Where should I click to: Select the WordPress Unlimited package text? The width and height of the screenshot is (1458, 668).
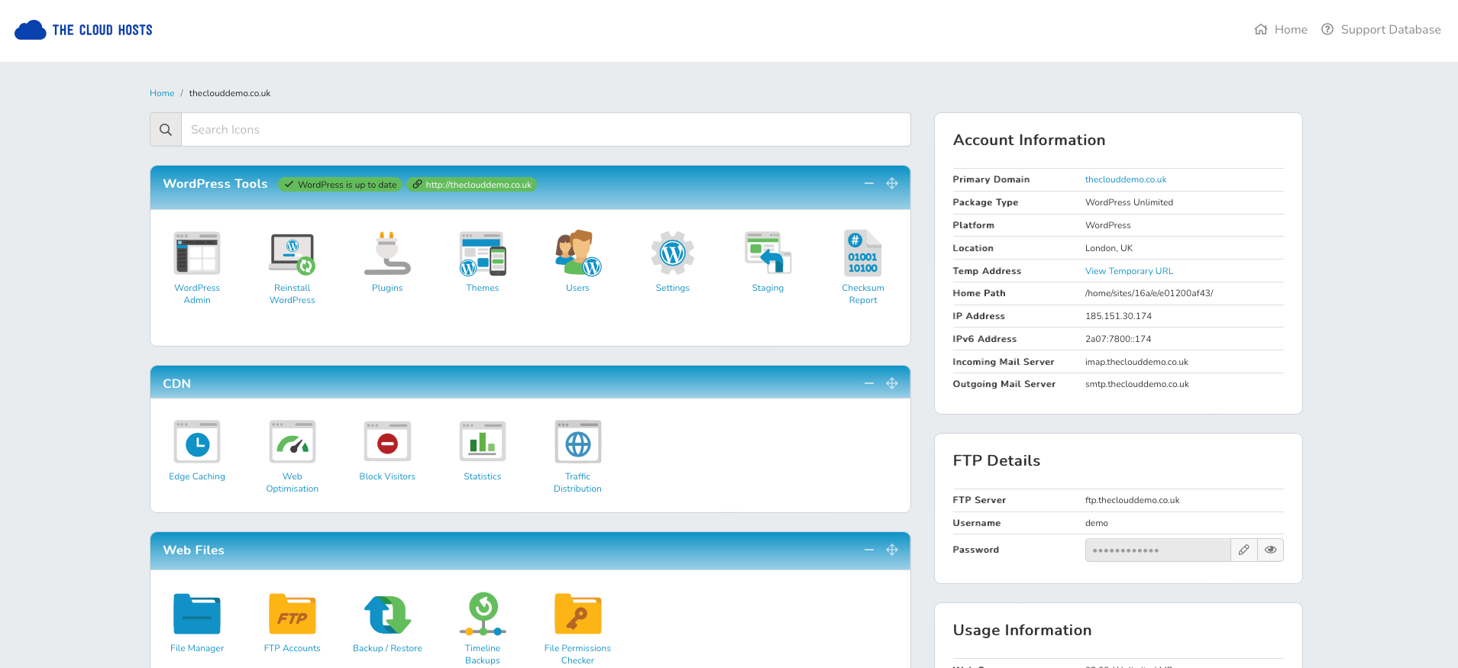coord(1129,202)
